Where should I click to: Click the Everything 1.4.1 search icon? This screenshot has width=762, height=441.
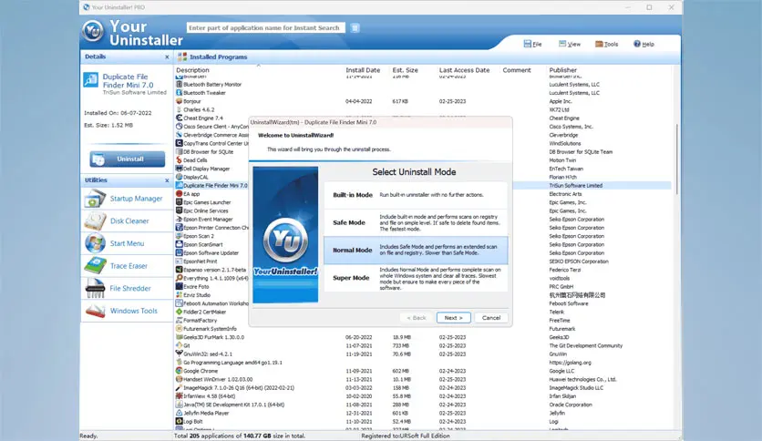(x=179, y=278)
